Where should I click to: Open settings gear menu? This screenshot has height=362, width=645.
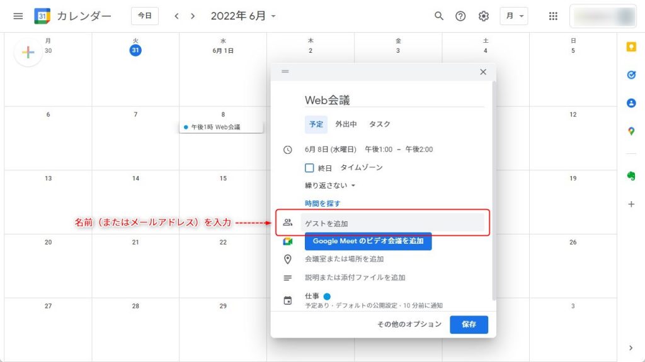(483, 16)
